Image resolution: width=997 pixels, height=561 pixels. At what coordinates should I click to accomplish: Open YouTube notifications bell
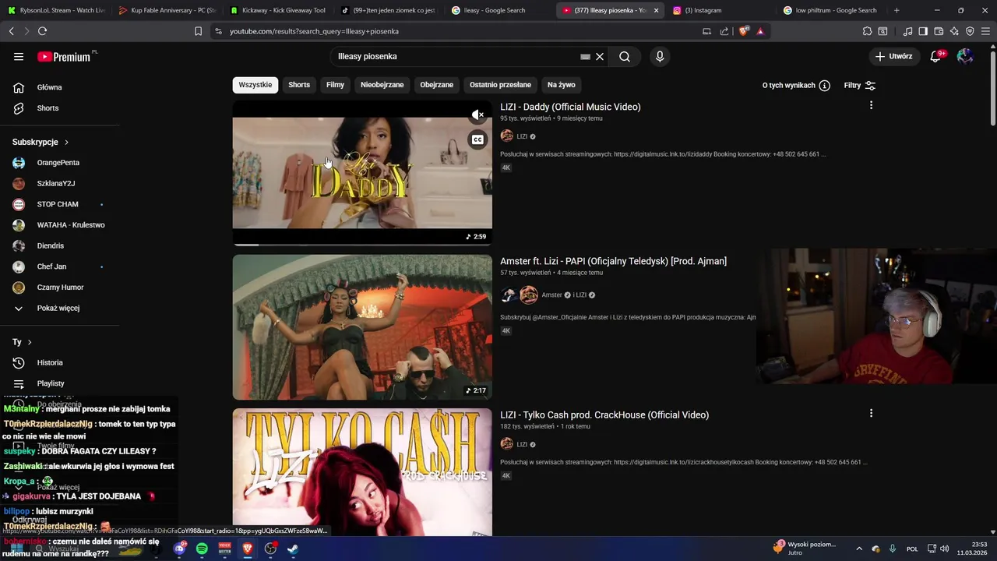(x=935, y=56)
